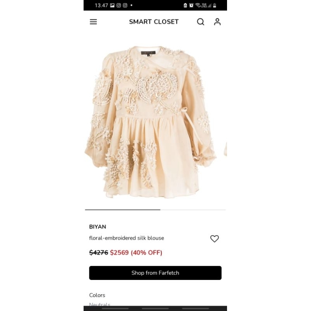The width and height of the screenshot is (311, 311).
Task: Tap the alarm clock status icon
Action: [x=191, y=5]
